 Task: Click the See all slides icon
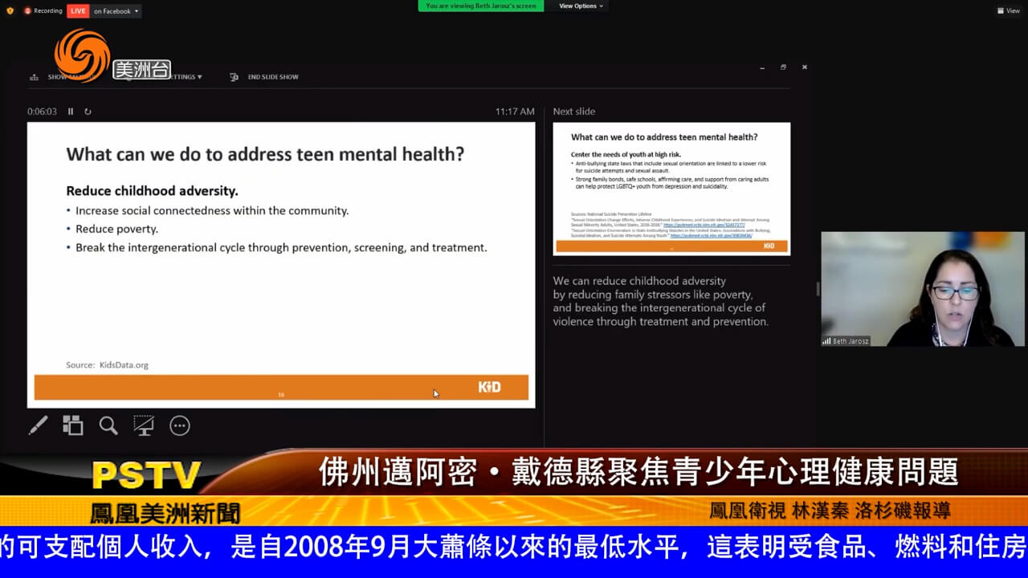(73, 425)
